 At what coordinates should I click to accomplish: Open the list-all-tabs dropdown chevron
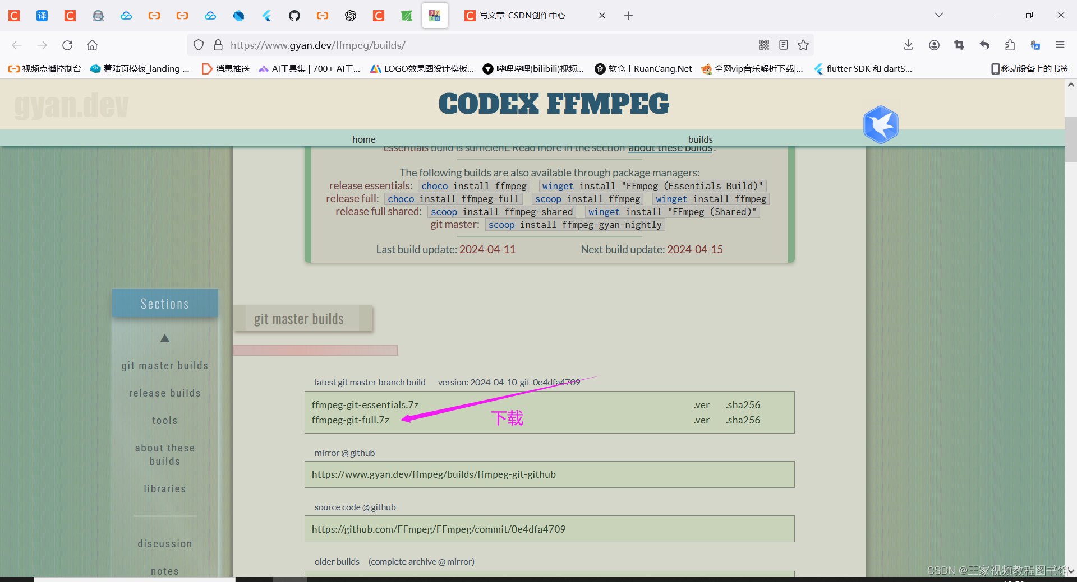coord(938,15)
